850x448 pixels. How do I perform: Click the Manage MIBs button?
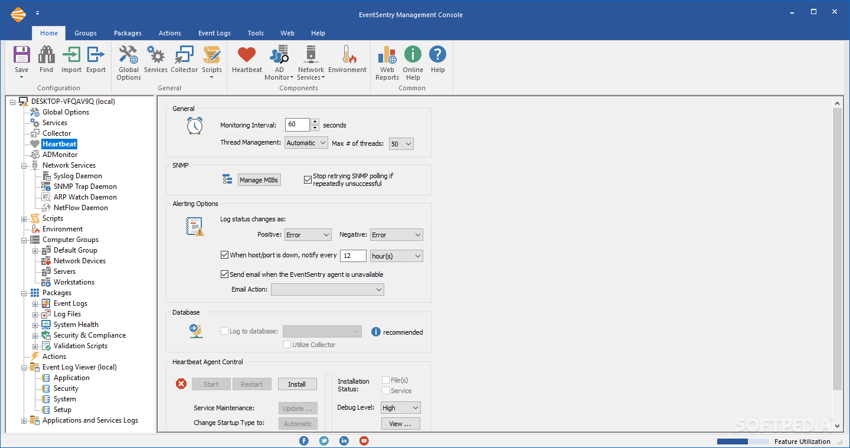click(259, 180)
